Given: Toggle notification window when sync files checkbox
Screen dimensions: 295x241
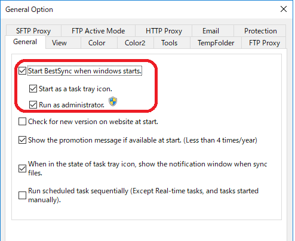Looking at the screenshot, I should click(22, 168).
